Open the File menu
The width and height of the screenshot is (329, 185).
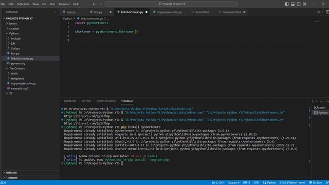(x=3, y=4)
